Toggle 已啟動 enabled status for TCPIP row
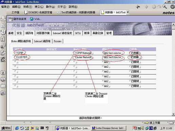Image resolution: width=175 pixels, height=131 pixels. [x=135, y=53]
